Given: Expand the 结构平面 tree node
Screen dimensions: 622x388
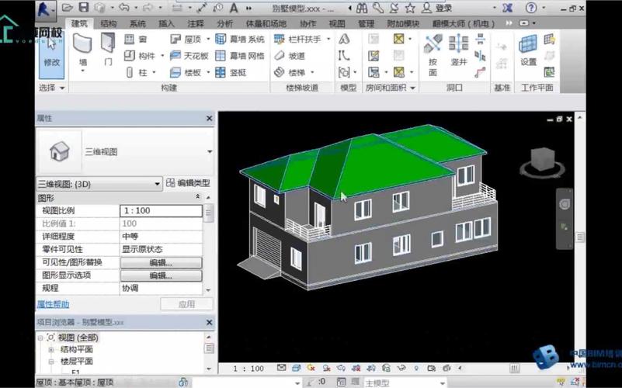Looking at the screenshot, I should (x=50, y=349).
